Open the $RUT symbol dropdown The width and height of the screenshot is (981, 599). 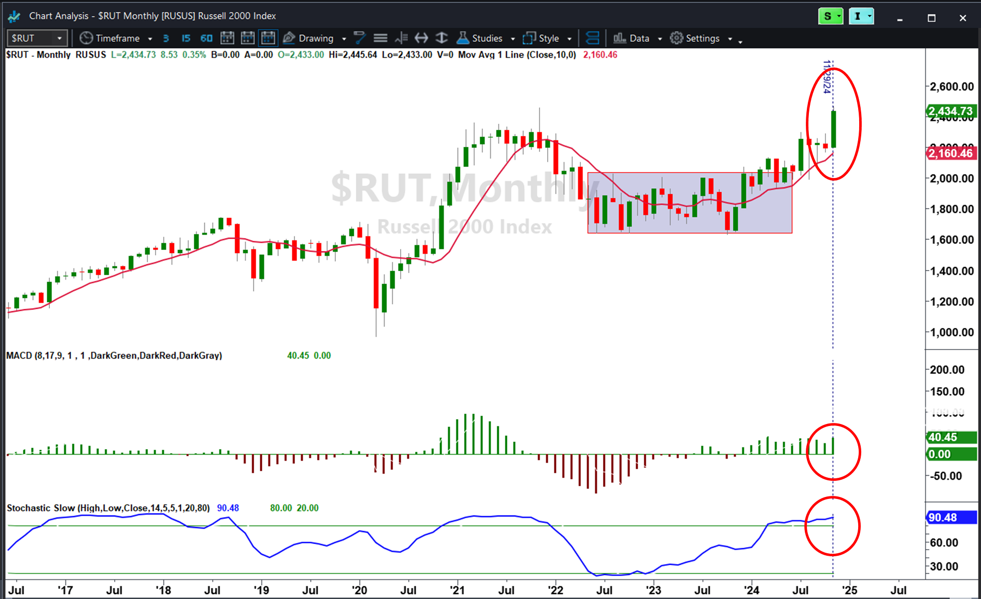[x=59, y=38]
